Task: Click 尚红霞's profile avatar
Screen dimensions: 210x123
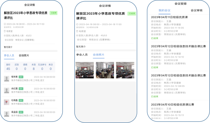Action: pos(7,90)
